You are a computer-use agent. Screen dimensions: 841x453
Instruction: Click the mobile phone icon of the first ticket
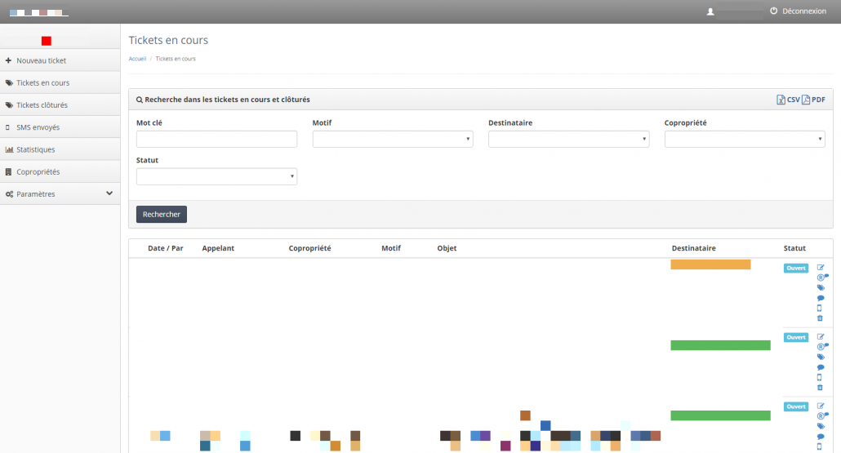(x=821, y=309)
